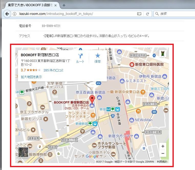Click 新宿タカシマヤ shopping icon

tap(136, 136)
